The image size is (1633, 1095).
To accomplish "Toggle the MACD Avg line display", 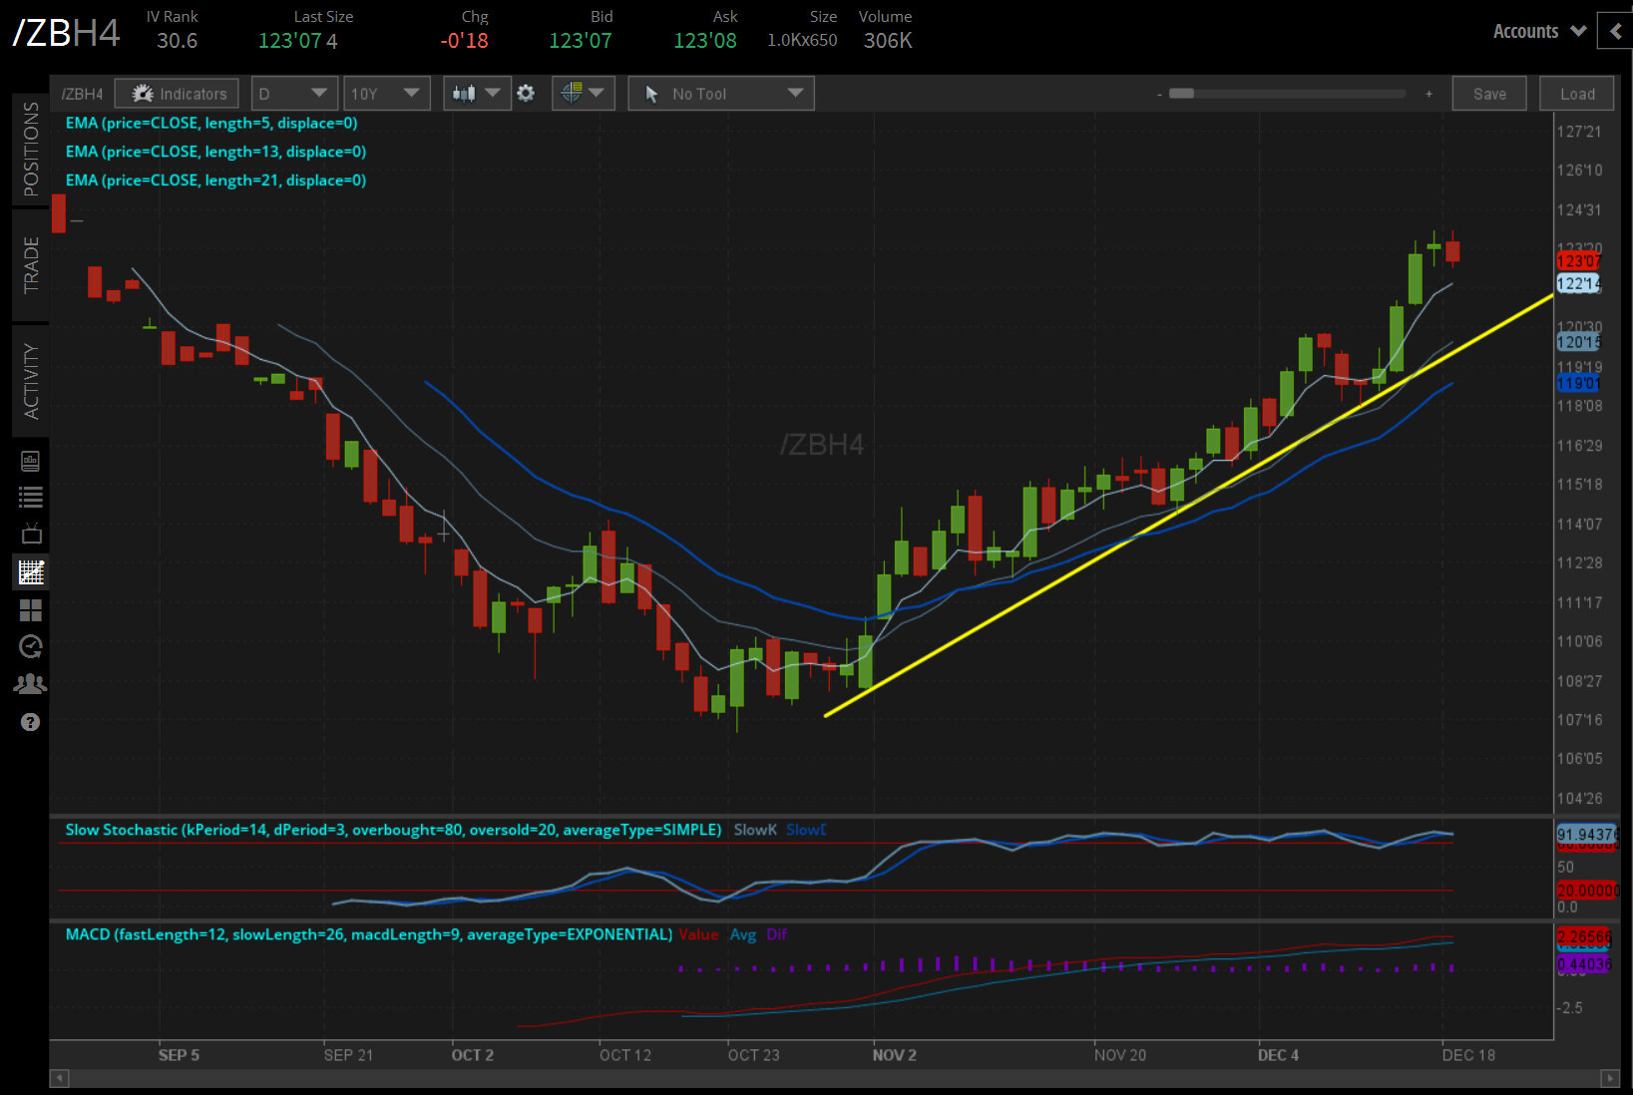I will pyautogui.click(x=743, y=934).
